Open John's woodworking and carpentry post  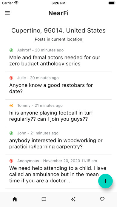[59, 141]
